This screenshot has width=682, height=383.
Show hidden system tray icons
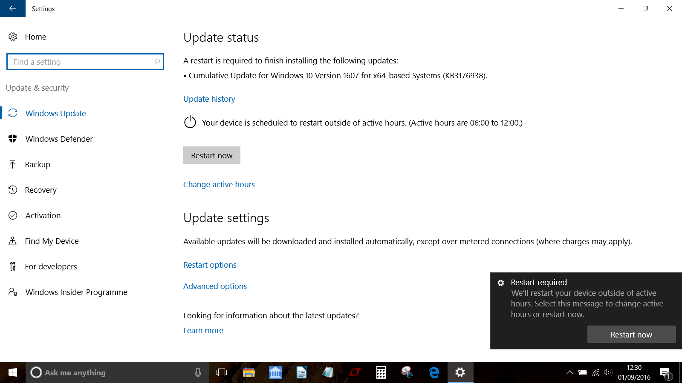[569, 372]
